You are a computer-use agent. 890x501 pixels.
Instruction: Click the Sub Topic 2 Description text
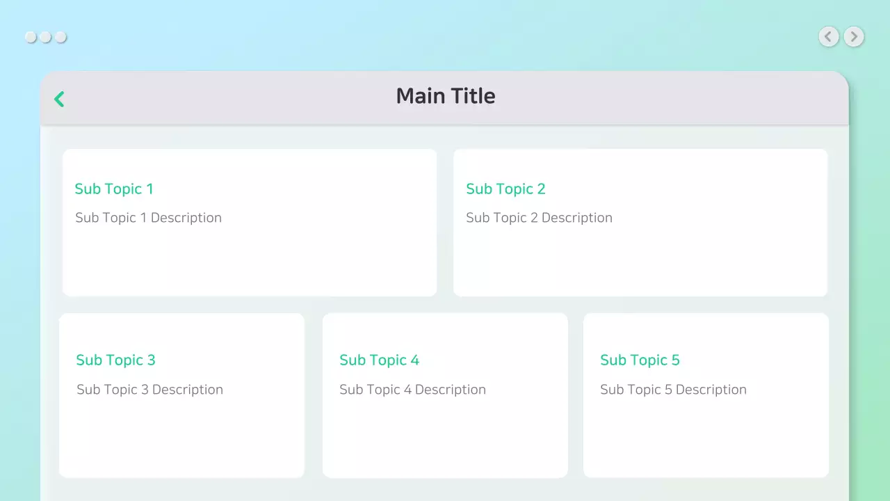[x=539, y=218]
